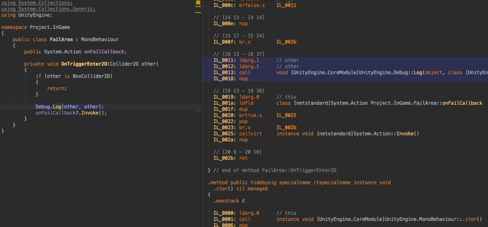488x227 pixels.
Task: Click 'Invoke' in the onFailCallback?.Invoke() line
Action: [90, 113]
